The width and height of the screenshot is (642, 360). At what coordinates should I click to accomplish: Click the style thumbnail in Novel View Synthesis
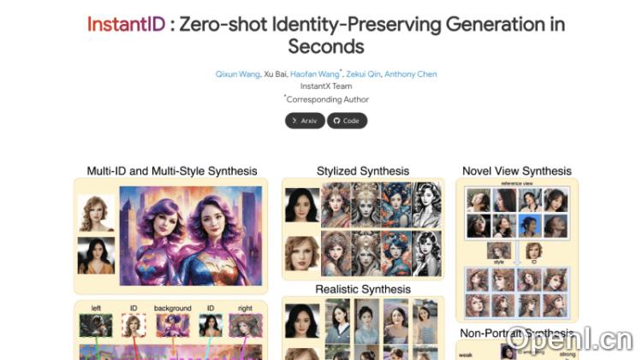pyautogui.click(x=499, y=251)
